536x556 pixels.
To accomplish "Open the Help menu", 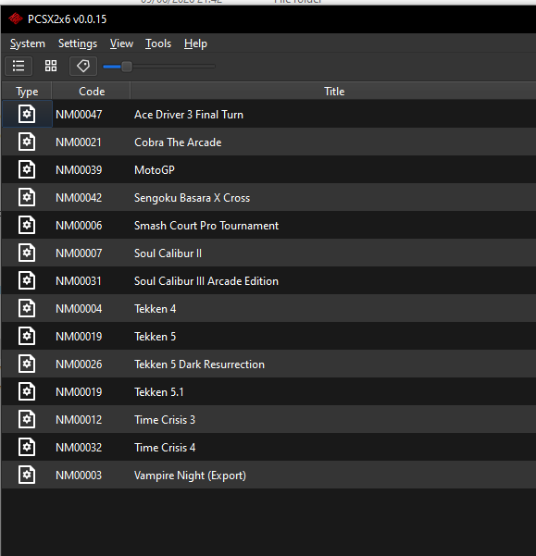I will pos(195,43).
